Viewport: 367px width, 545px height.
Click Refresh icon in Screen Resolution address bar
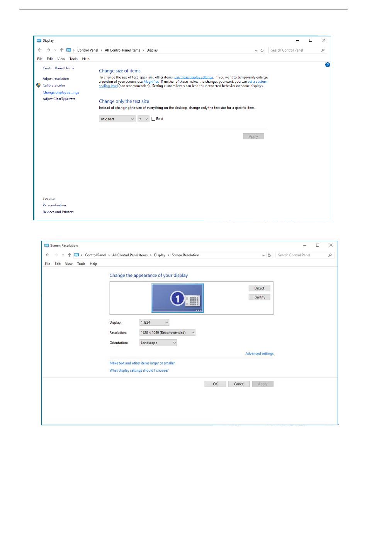pyautogui.click(x=269, y=255)
